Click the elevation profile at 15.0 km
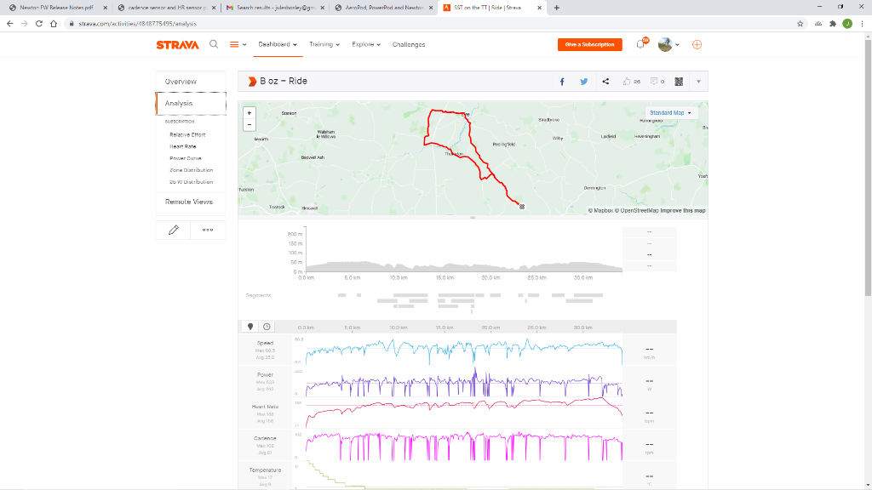Image resolution: width=872 pixels, height=490 pixels. click(445, 265)
